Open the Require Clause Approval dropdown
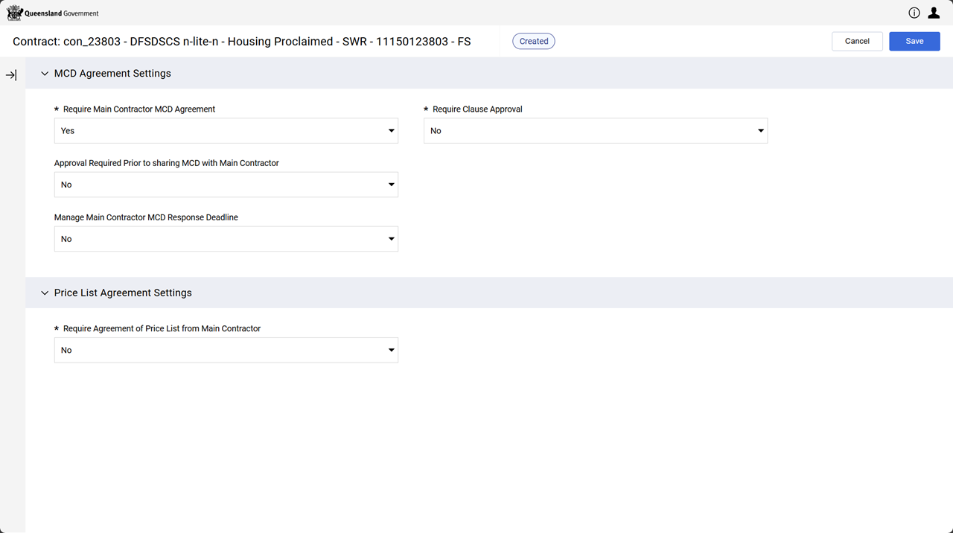The height and width of the screenshot is (533, 953). point(595,131)
